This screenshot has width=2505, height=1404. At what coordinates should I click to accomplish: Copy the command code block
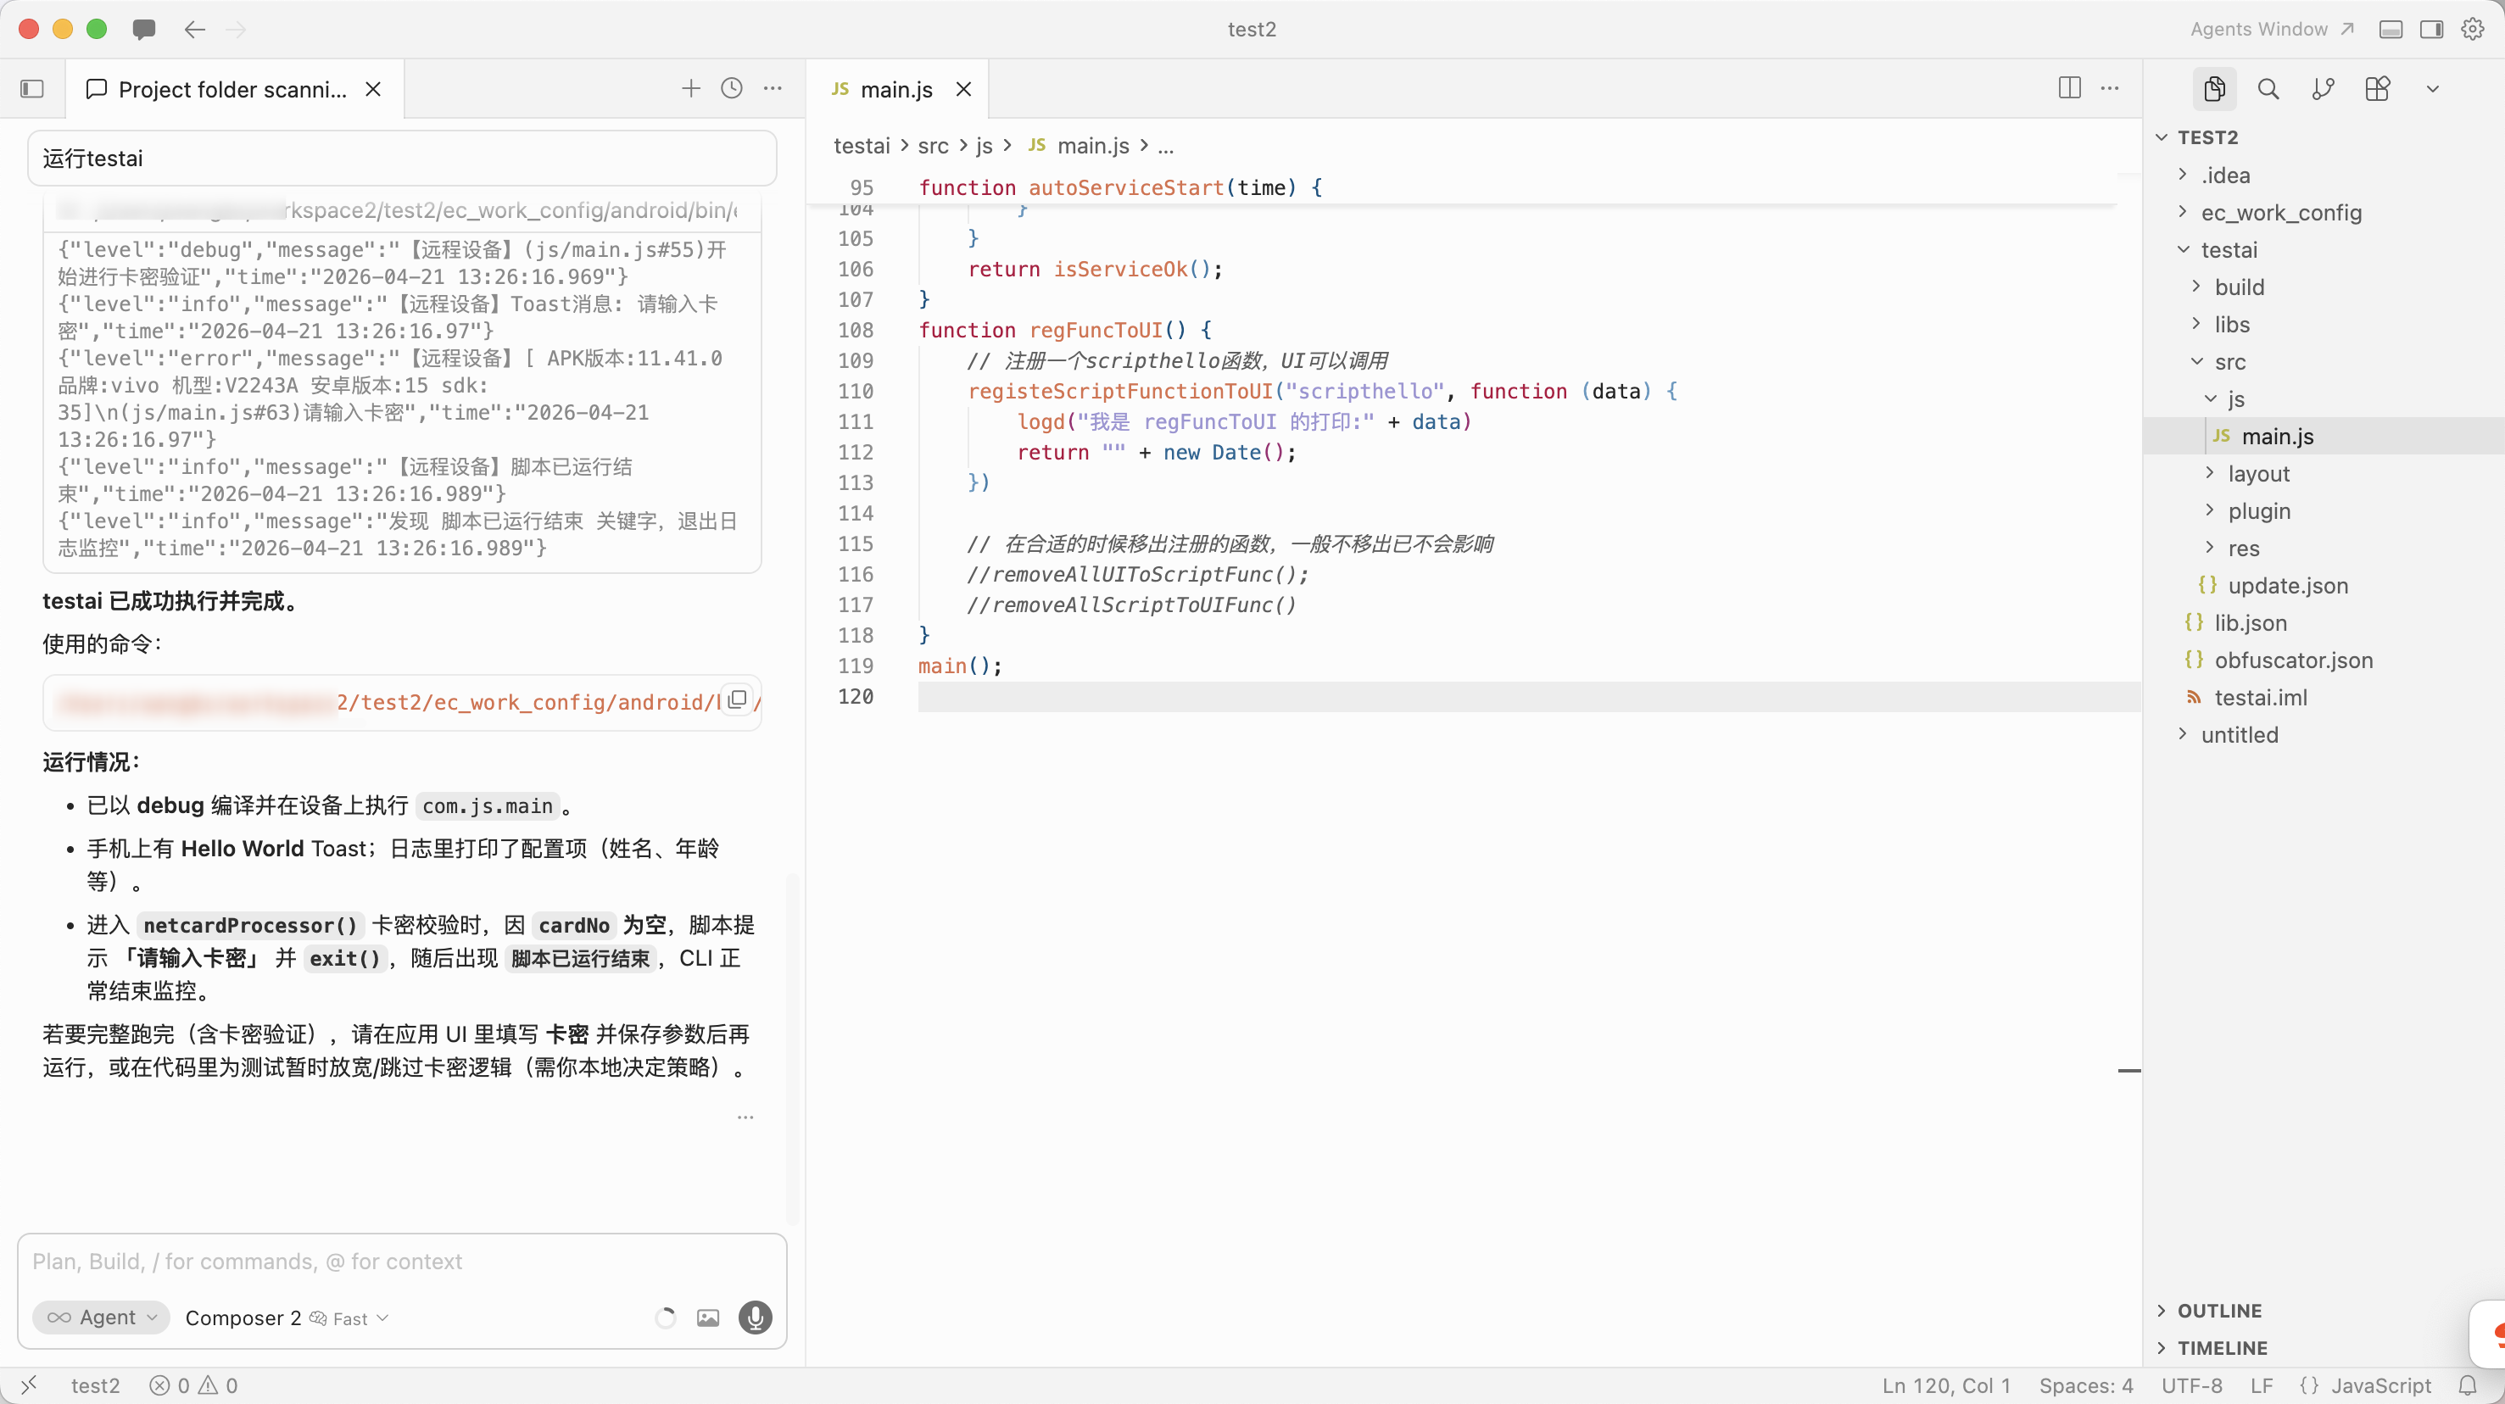(x=737, y=700)
